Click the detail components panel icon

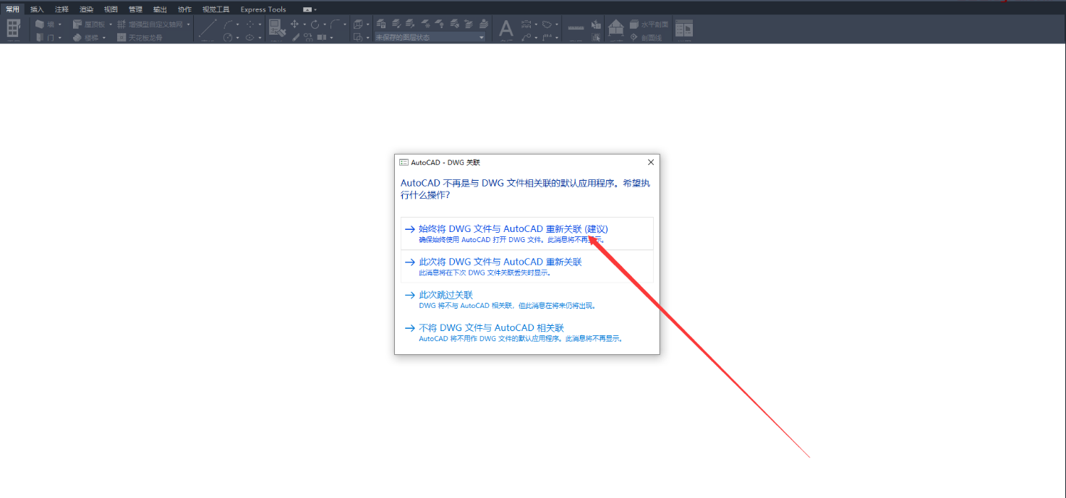tap(683, 29)
